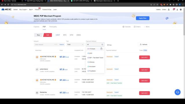Switch to the Third-party tab

pos(53,27)
